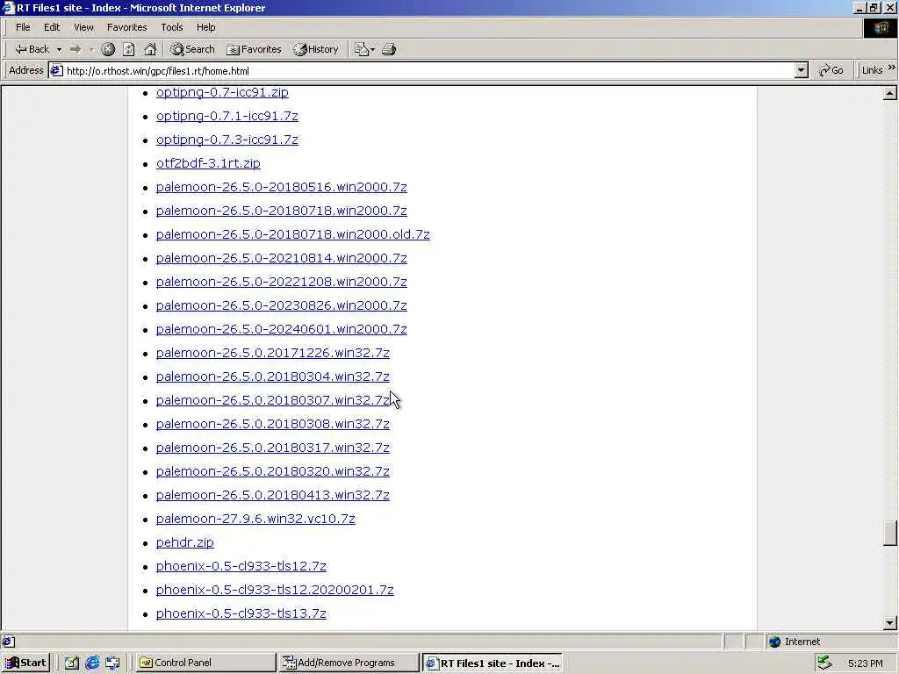Open the Favorites menu
This screenshot has width=899, height=674.
tap(126, 27)
